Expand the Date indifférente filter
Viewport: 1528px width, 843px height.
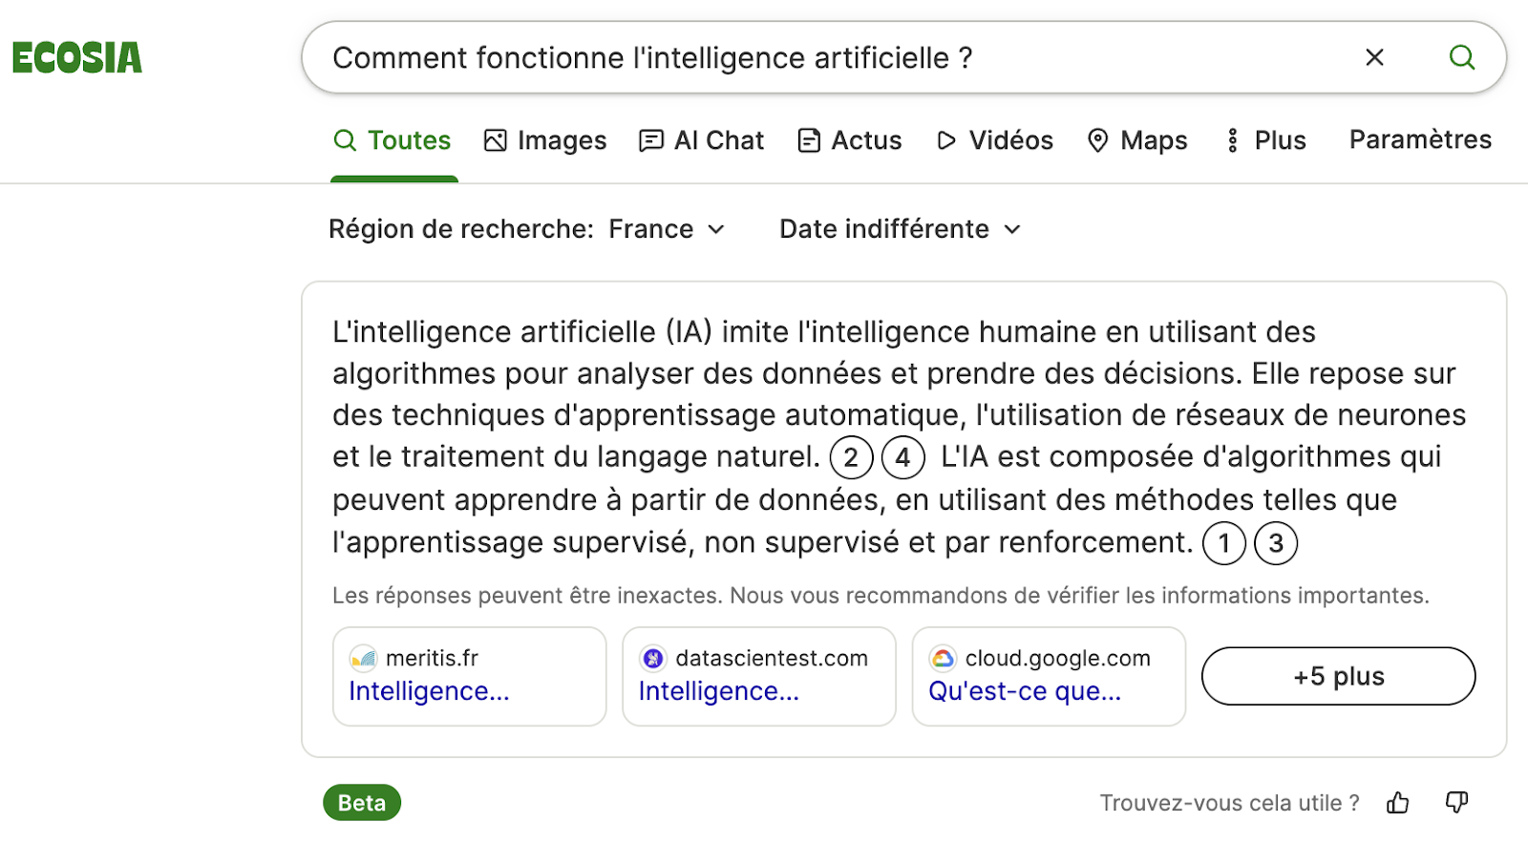[x=901, y=229]
